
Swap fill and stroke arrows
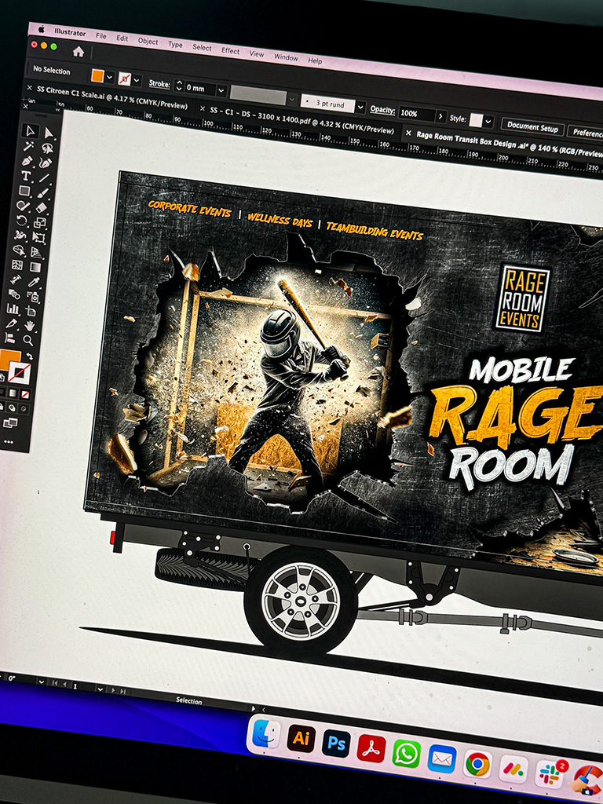(x=30, y=356)
